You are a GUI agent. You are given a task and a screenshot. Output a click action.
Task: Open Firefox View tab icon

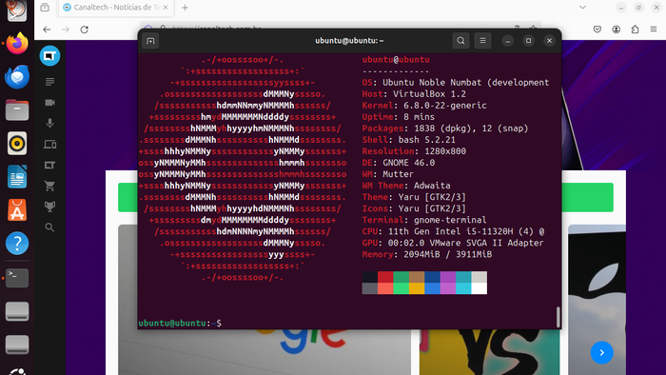tap(45, 8)
